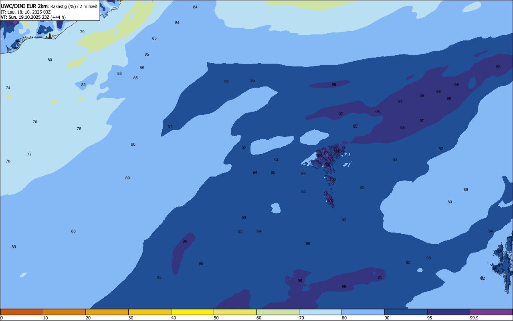Click the '60' legend tick label

pos(259,318)
